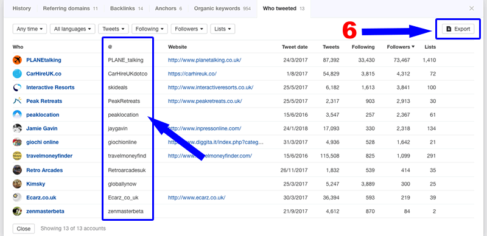Screen dimensions: 487x236
Task: Click the Retro Arcades avatar icon
Action: tap(17, 170)
